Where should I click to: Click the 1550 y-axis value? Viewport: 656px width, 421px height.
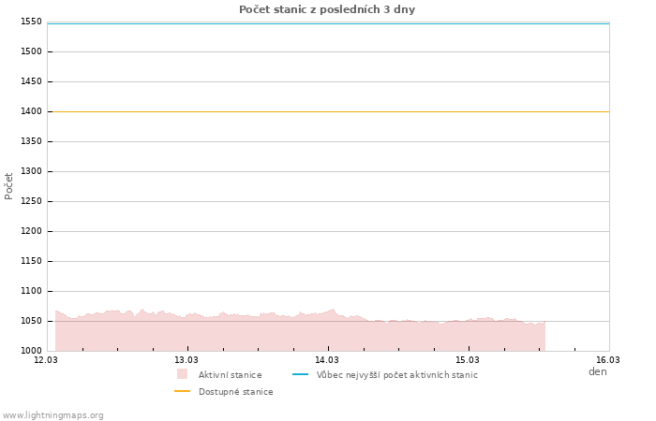31,22
